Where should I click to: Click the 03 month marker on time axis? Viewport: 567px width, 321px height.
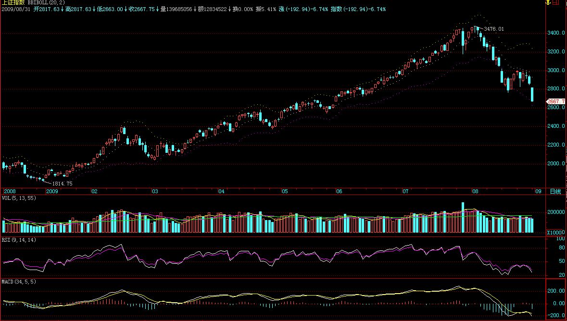tap(155, 191)
